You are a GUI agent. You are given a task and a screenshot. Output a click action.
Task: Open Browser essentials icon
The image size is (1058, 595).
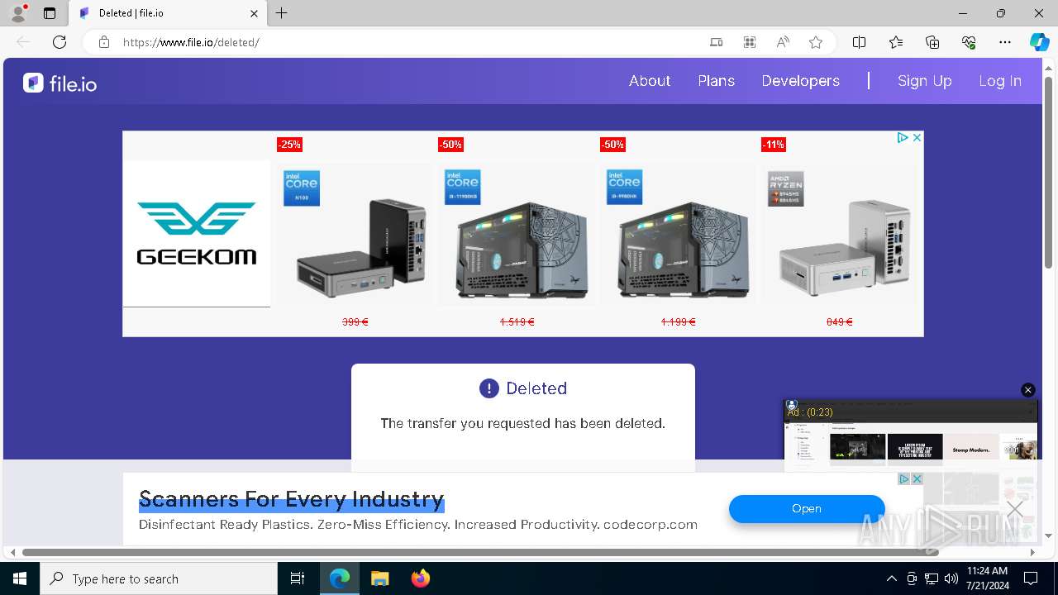pos(969,42)
